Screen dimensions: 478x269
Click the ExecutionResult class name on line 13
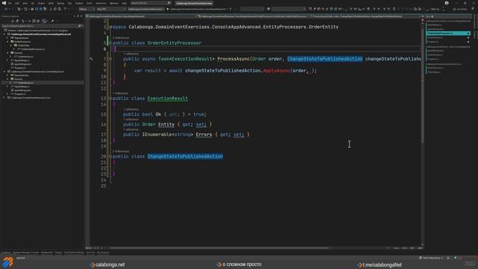167,99
